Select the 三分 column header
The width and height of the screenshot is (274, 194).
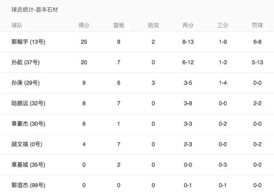pos(223,25)
